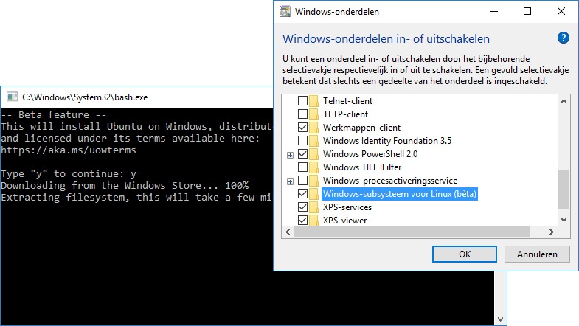Confirm with the OK button
579x326 pixels.
465,254
